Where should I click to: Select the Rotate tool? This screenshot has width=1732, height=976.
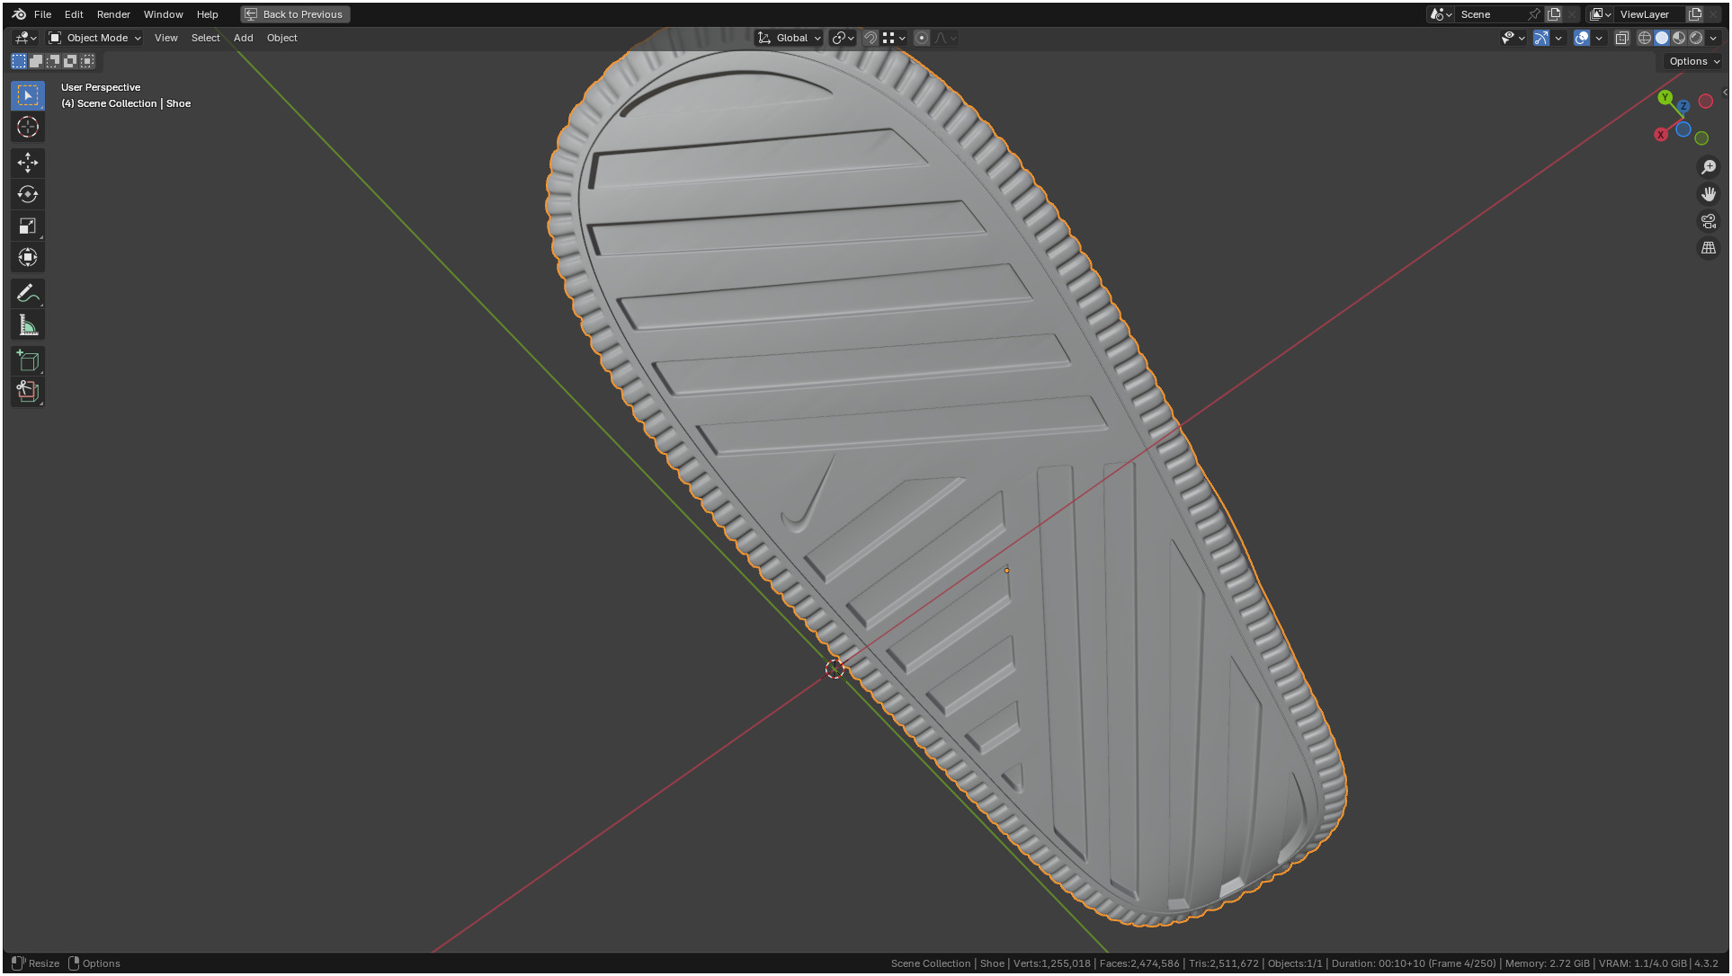(28, 194)
